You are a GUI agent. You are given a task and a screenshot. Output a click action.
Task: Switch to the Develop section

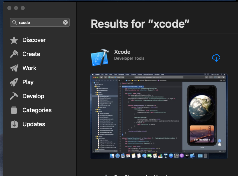(33, 96)
